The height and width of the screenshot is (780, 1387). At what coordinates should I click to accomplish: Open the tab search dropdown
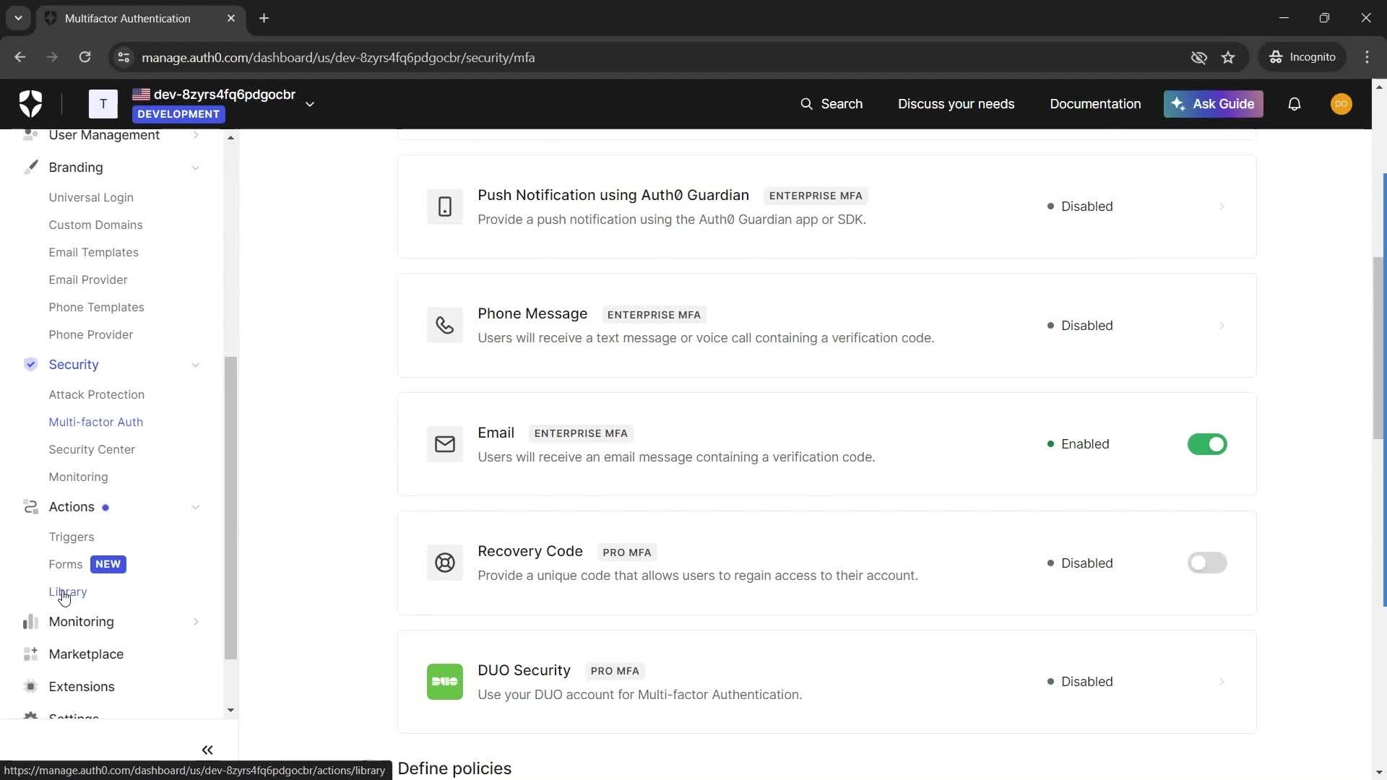(x=18, y=18)
